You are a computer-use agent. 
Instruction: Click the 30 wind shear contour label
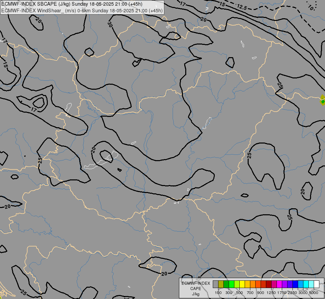click(110, 25)
